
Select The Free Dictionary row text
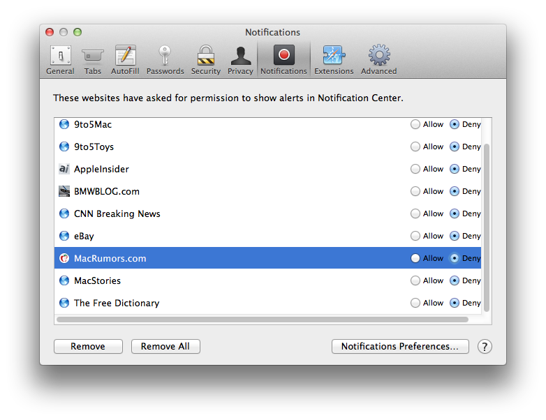click(117, 303)
